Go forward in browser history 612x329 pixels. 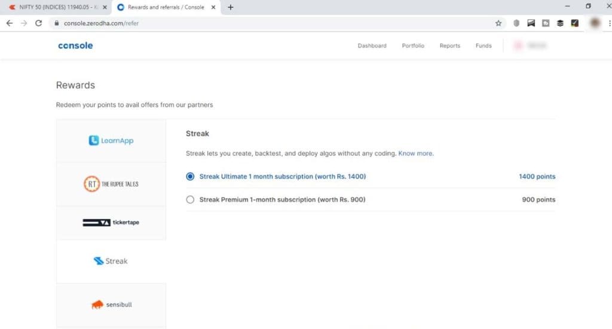pos(24,23)
